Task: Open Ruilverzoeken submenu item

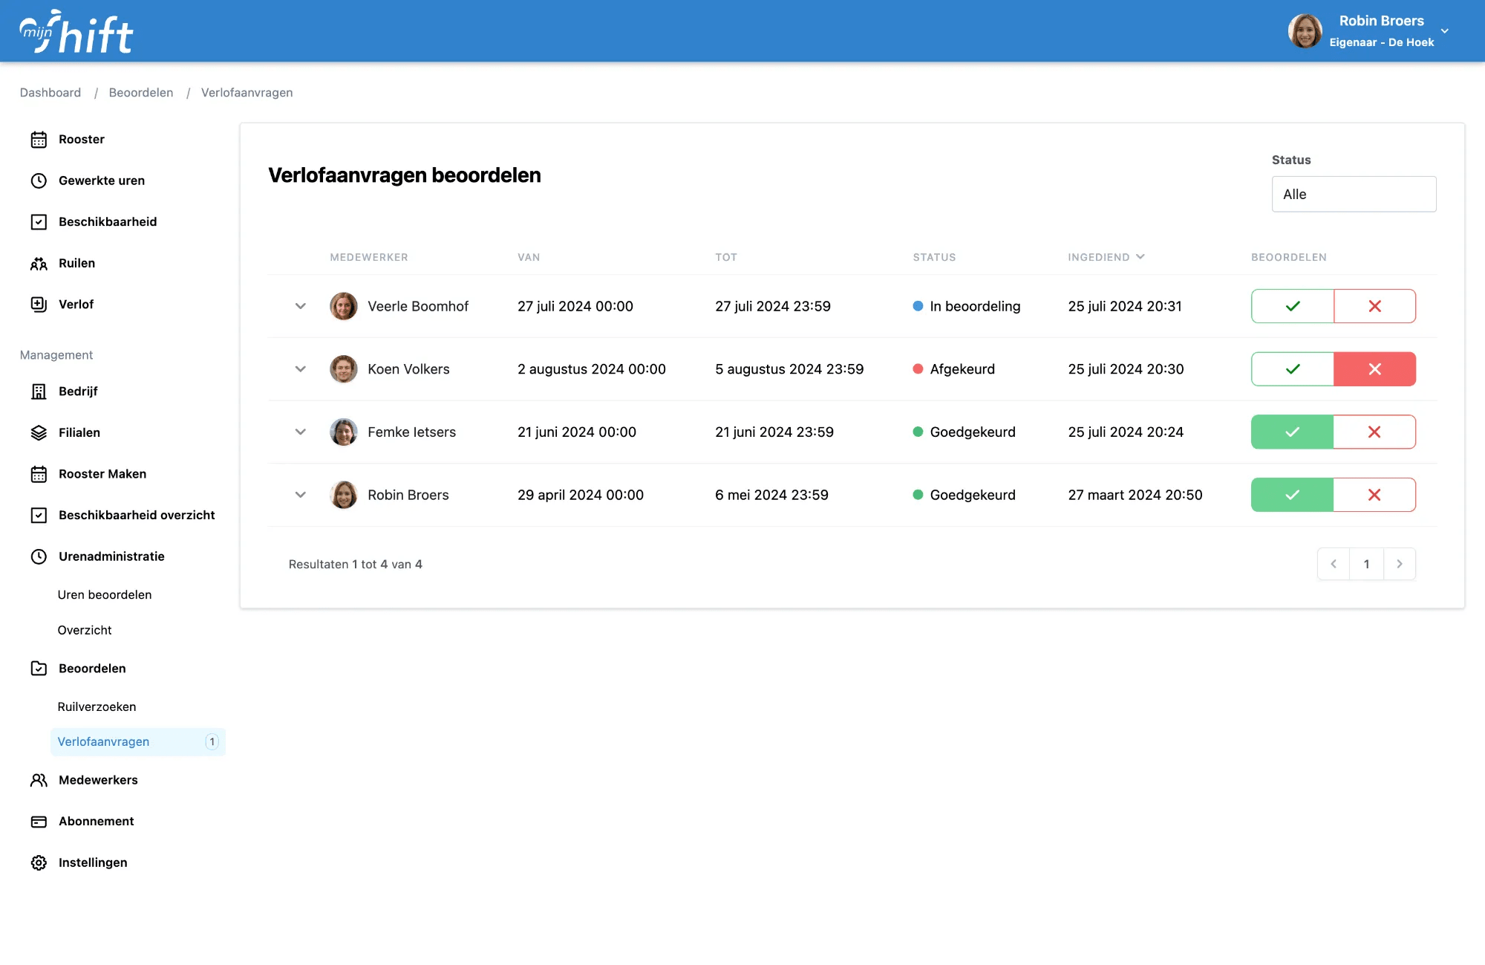Action: point(97,706)
